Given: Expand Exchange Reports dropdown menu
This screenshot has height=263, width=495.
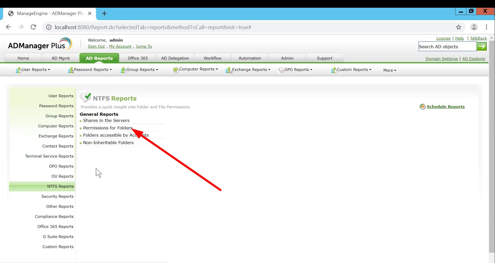Looking at the screenshot, I should pos(248,70).
